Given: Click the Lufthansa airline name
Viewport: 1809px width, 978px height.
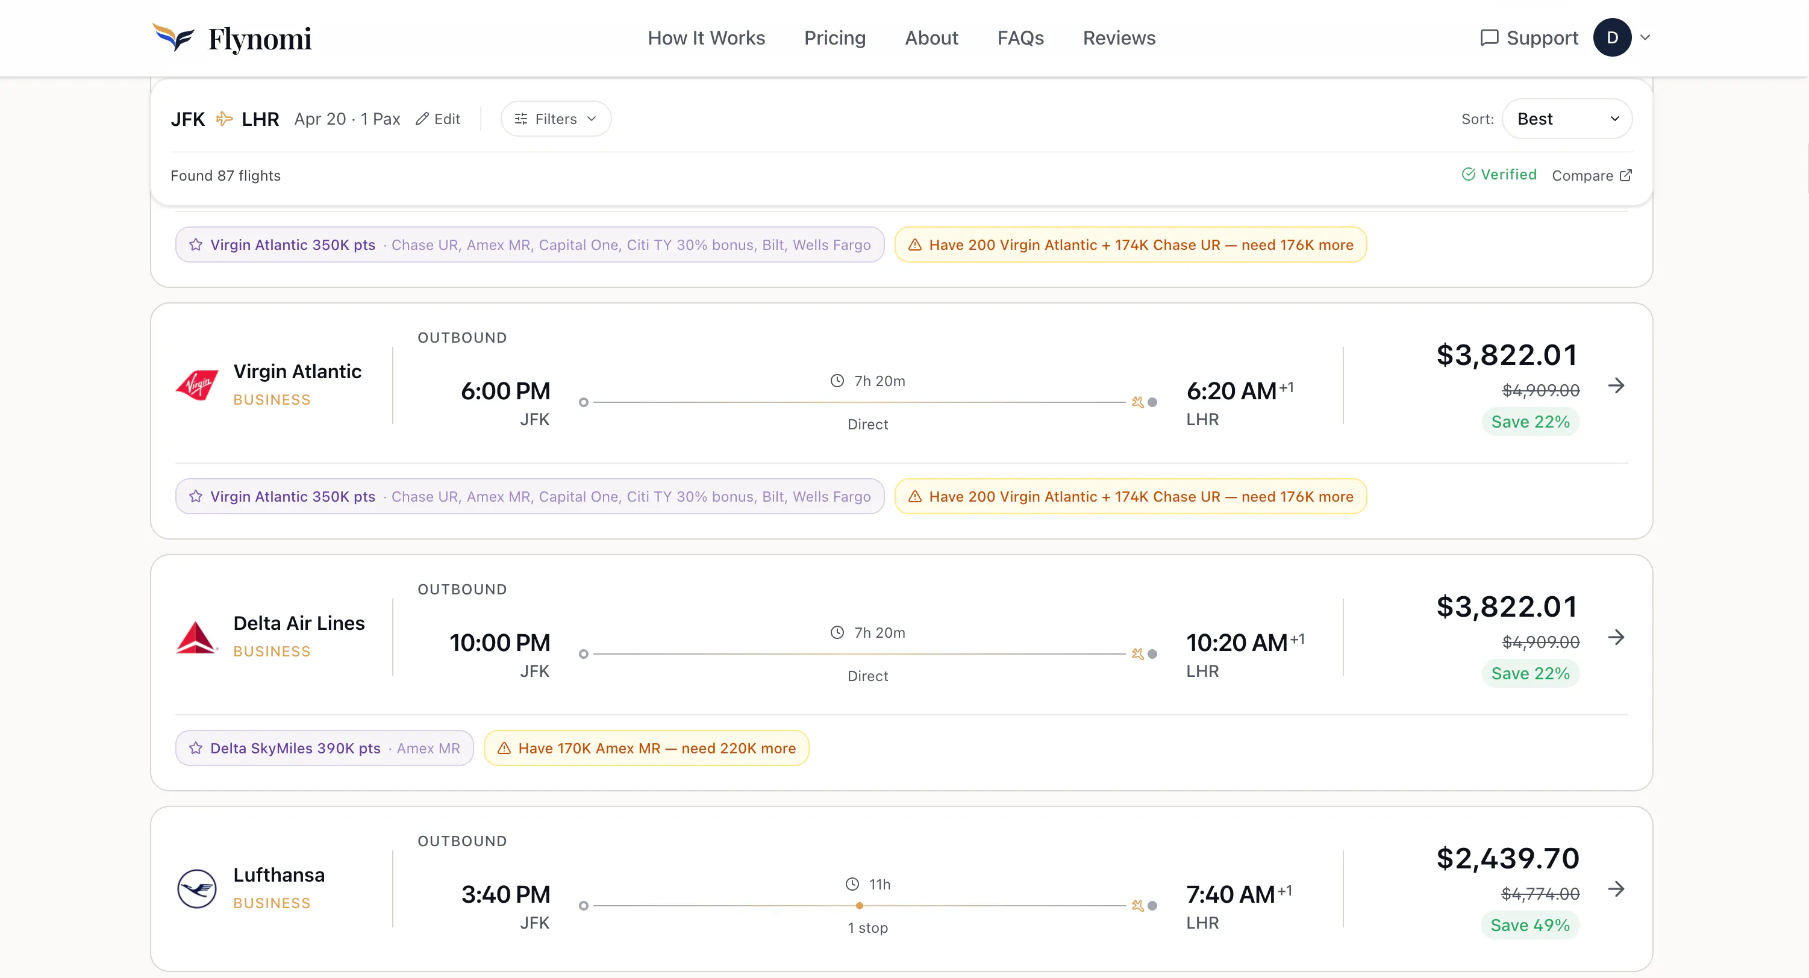Looking at the screenshot, I should click(279, 875).
